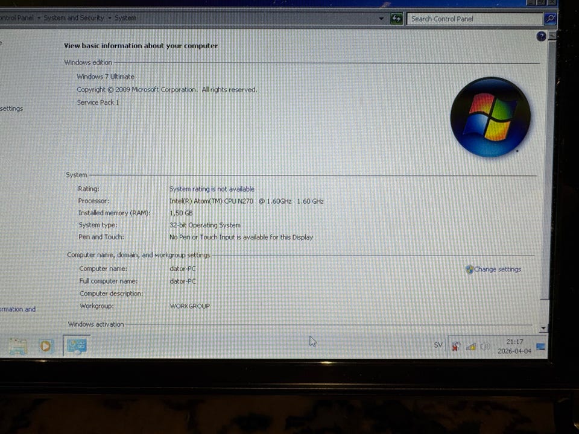Open the address bar history dropdown arrow
Image resolution: width=579 pixels, height=434 pixels.
click(381, 19)
